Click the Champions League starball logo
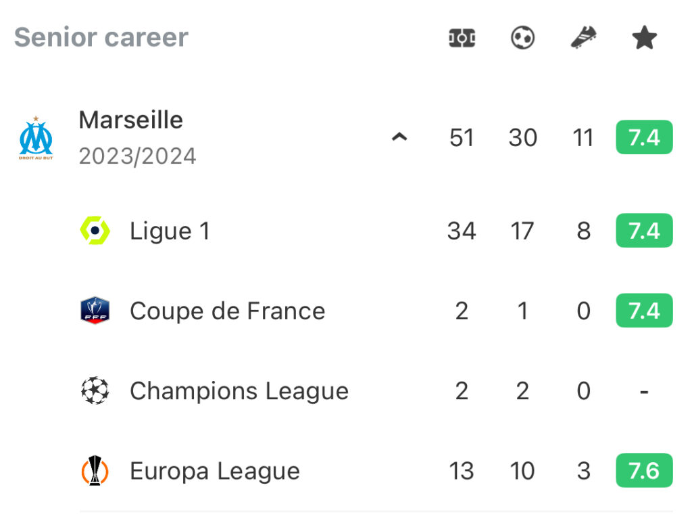This screenshot has height=525, width=692. point(95,390)
